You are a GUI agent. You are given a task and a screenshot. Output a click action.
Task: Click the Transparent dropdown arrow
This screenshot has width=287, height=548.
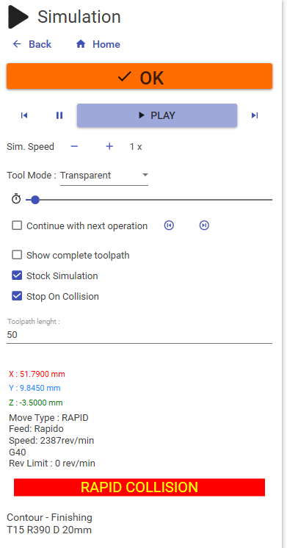pyautogui.click(x=145, y=175)
